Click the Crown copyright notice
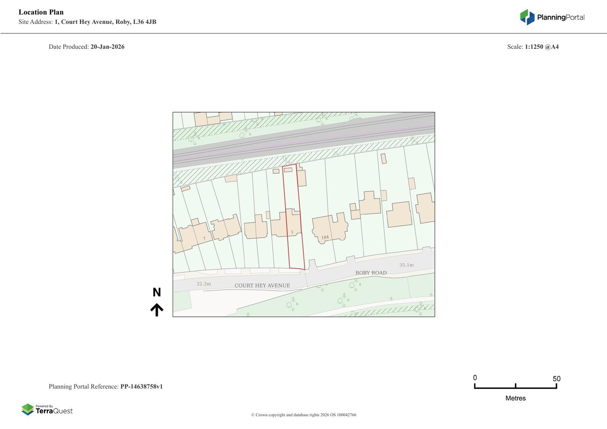Screen dimensions: 607x429 tap(303, 415)
